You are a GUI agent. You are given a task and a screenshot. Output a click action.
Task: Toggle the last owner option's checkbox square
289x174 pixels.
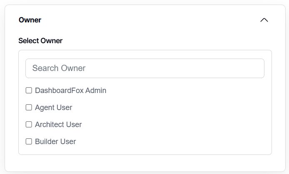29,141
